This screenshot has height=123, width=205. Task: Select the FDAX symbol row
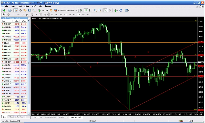(14, 43)
